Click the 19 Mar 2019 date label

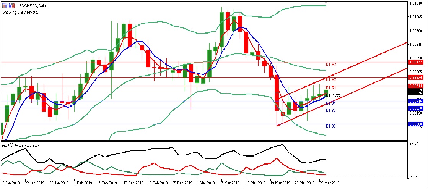click(x=280, y=183)
